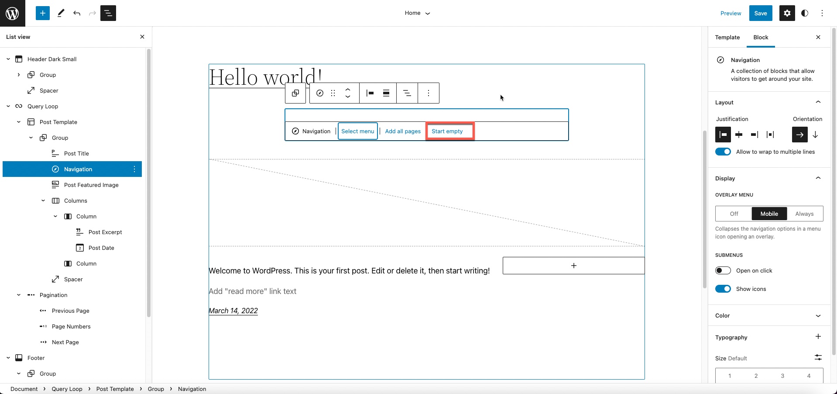Screen dimensions: 837x394
Task: Disable Allow to wrap to multiple lines
Action: pos(723,152)
